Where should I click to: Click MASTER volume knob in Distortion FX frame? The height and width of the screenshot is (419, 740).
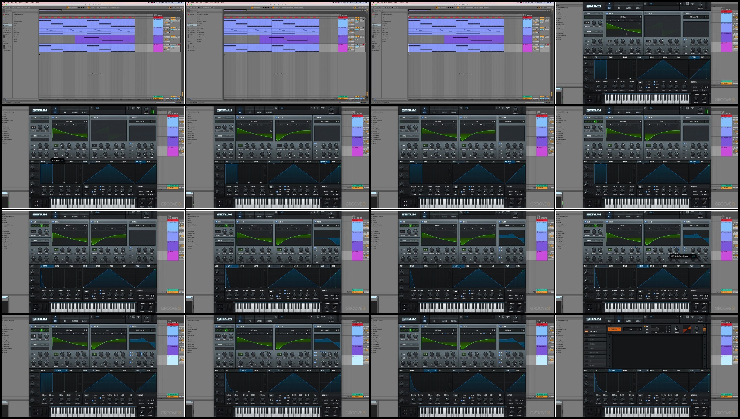pos(700,318)
